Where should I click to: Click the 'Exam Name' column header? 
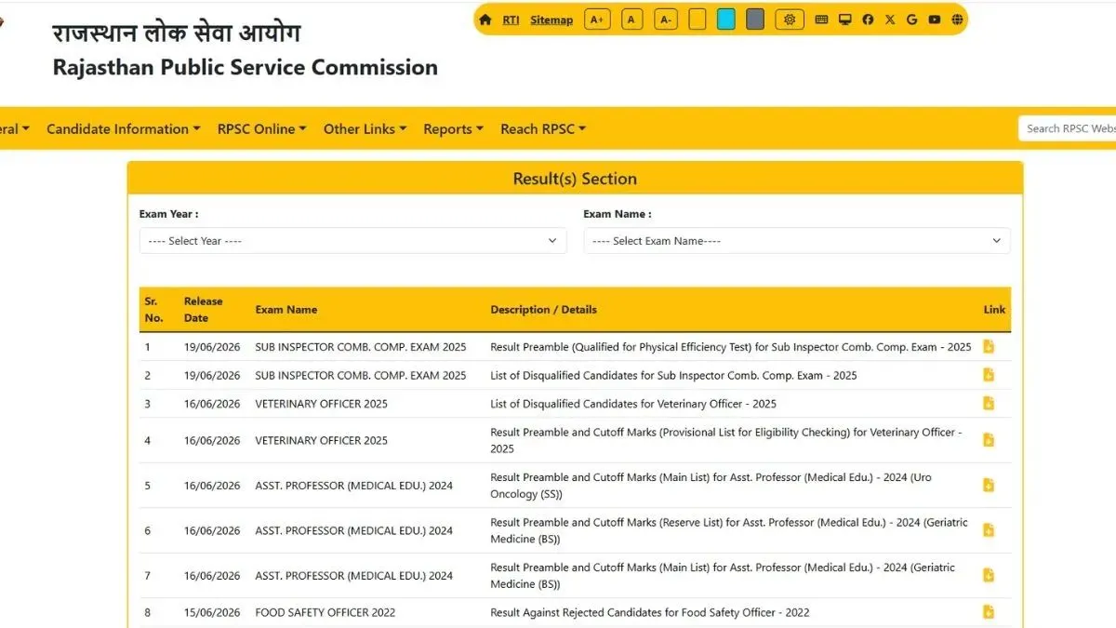click(286, 310)
